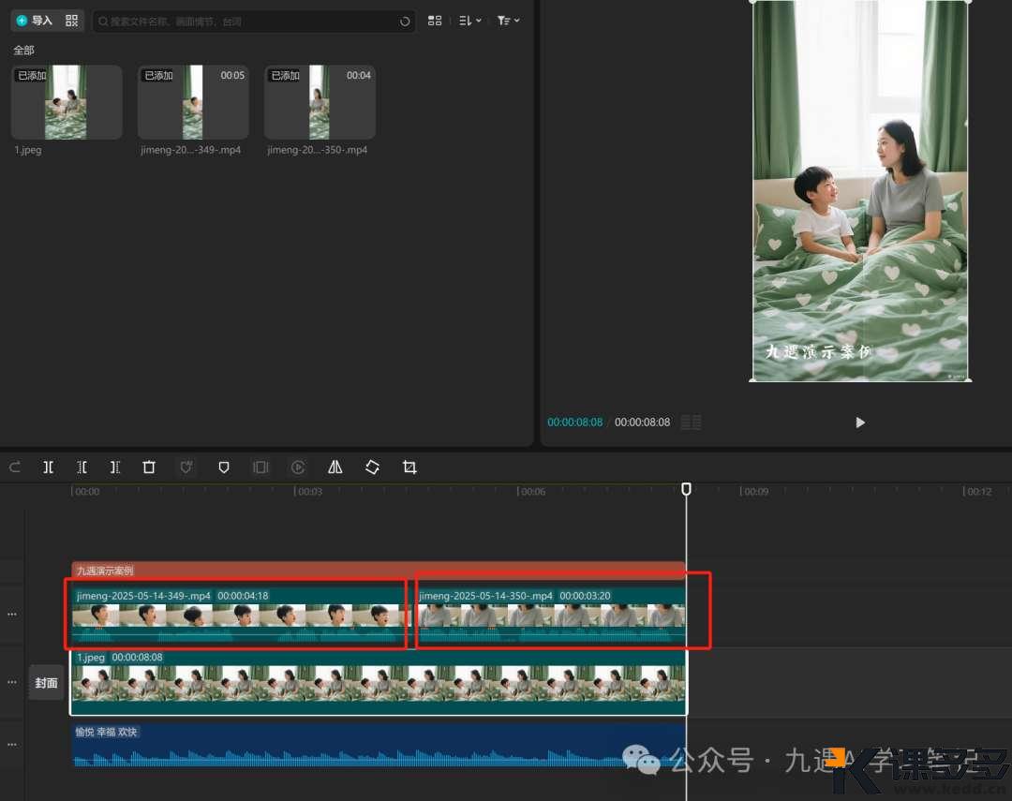Click the delete trash icon in timeline toolbar
The image size is (1012, 801).
pyautogui.click(x=149, y=467)
